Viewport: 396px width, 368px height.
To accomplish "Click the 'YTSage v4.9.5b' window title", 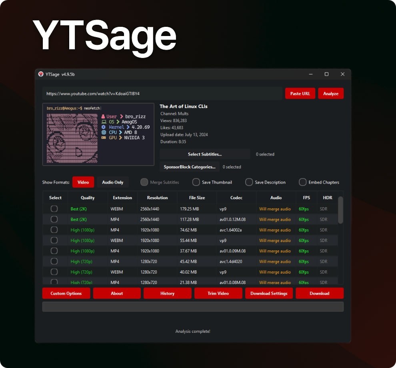I will (60, 74).
